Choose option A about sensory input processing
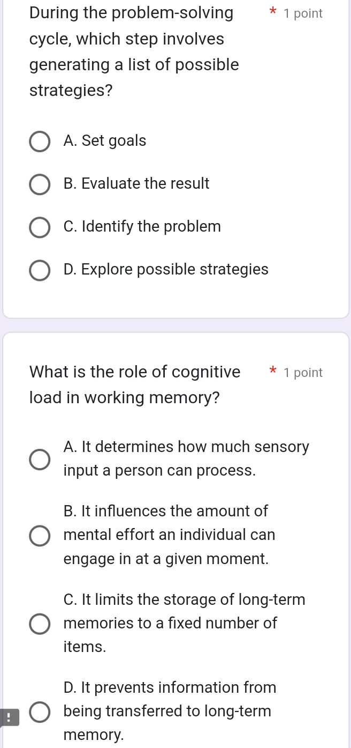Viewport: 351px width, 748px height. [x=40, y=458]
